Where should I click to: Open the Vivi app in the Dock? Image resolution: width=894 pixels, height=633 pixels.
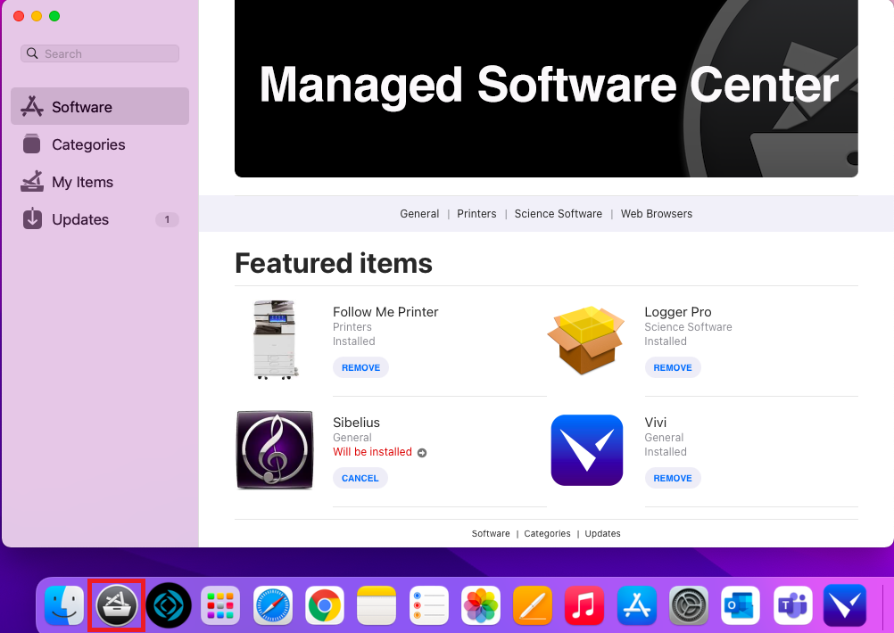[x=845, y=604]
